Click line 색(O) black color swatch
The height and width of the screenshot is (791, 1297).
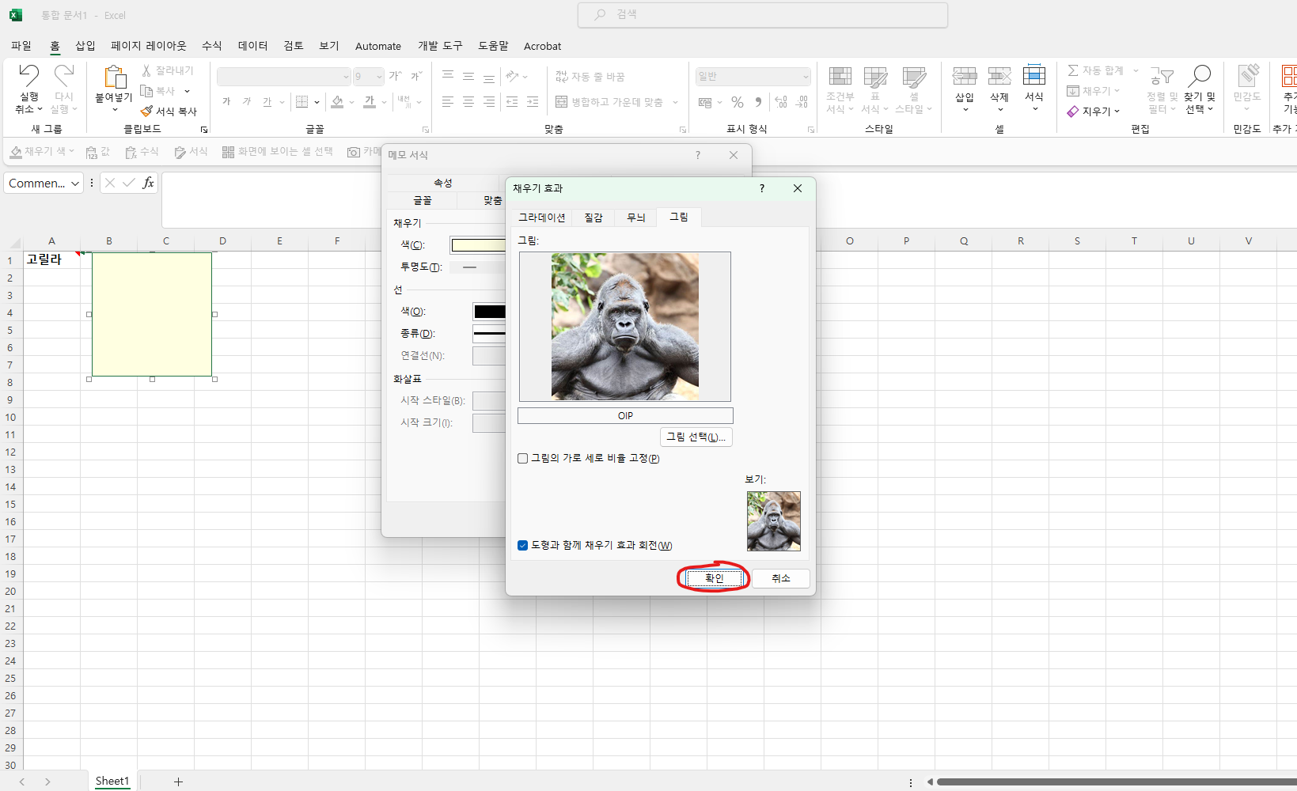(489, 312)
